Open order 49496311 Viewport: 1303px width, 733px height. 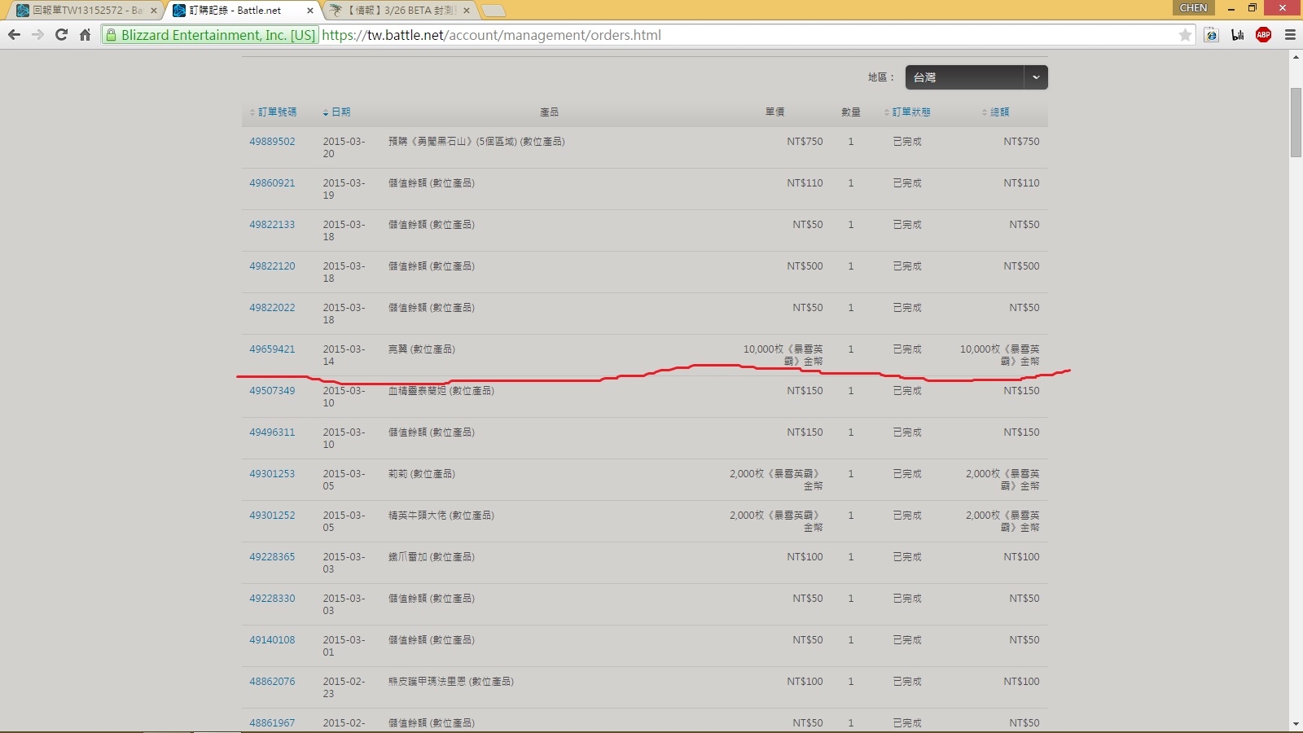click(272, 432)
